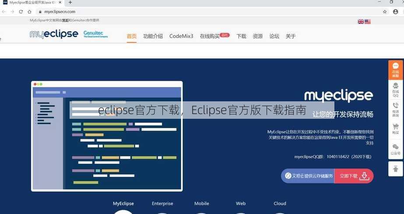Open the browser home page icon
This screenshot has width=404, height=214.
pos(29,12)
